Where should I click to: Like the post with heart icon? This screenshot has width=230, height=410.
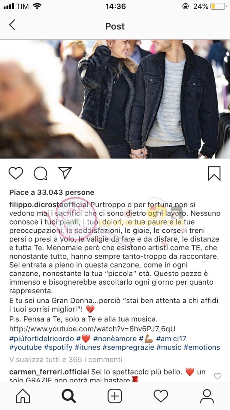click(x=16, y=173)
